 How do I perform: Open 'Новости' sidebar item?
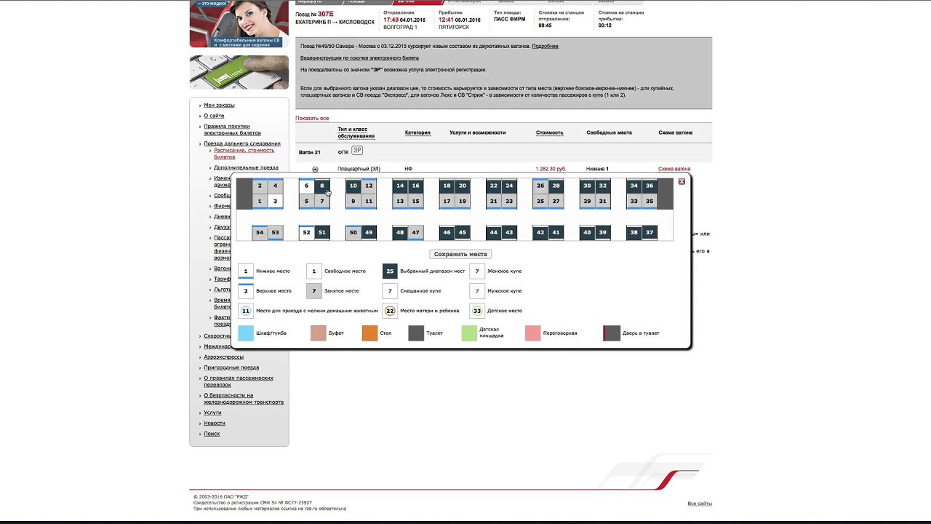[x=215, y=423]
